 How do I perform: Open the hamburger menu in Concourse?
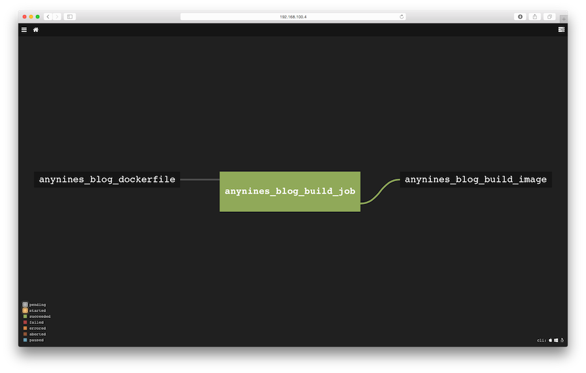click(x=24, y=29)
